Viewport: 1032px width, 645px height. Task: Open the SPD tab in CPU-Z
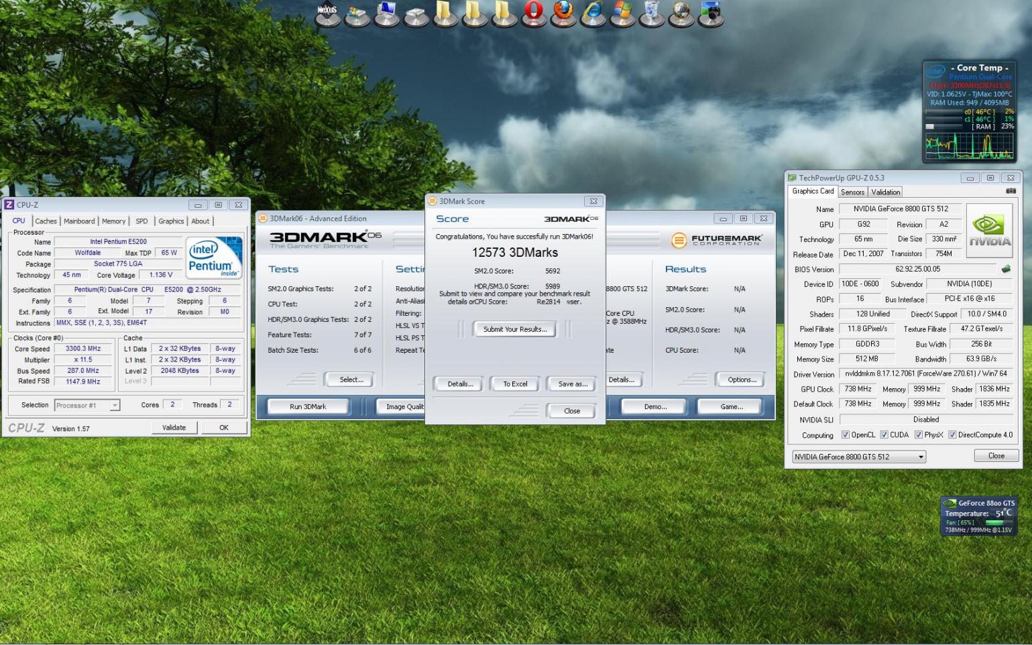point(141,221)
